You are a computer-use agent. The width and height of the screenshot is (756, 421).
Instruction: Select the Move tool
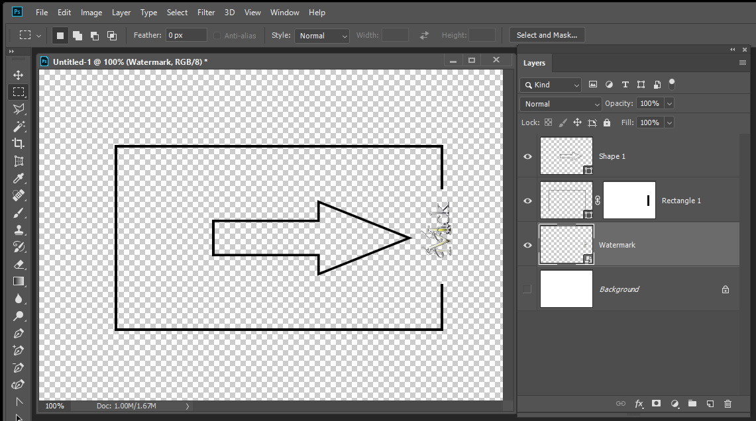pos(19,75)
